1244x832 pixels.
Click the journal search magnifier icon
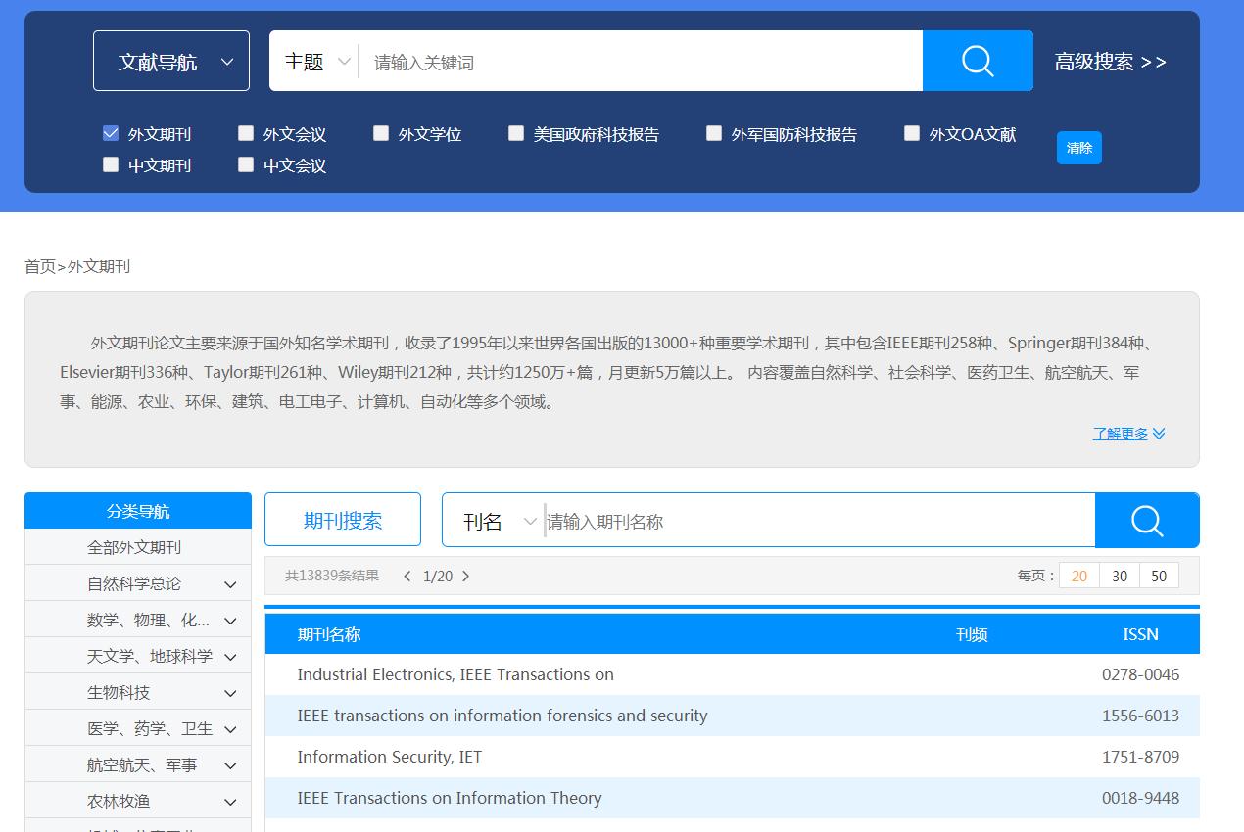(x=1146, y=520)
